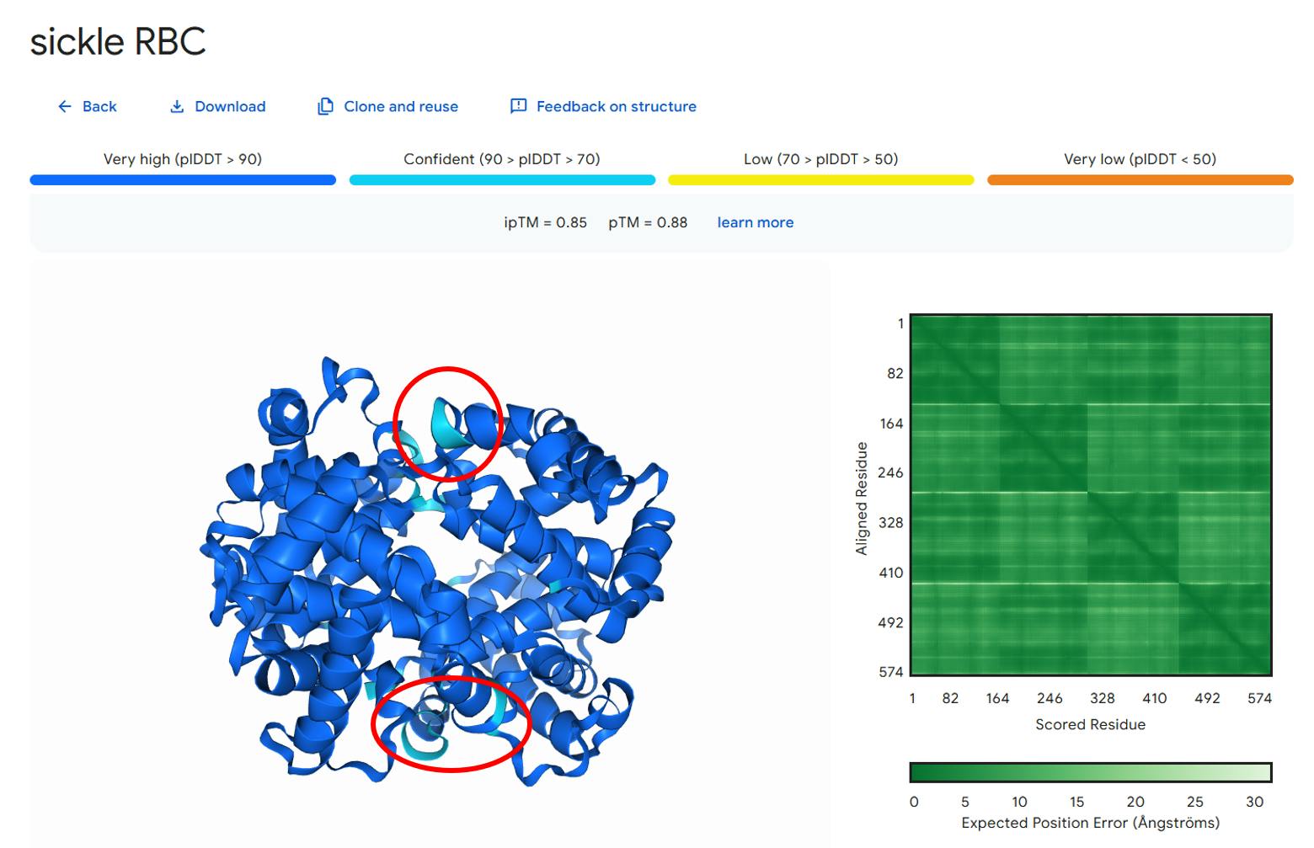Click the blue Very high confidence bar
Image resolution: width=1314 pixels, height=848 pixels.
183,179
